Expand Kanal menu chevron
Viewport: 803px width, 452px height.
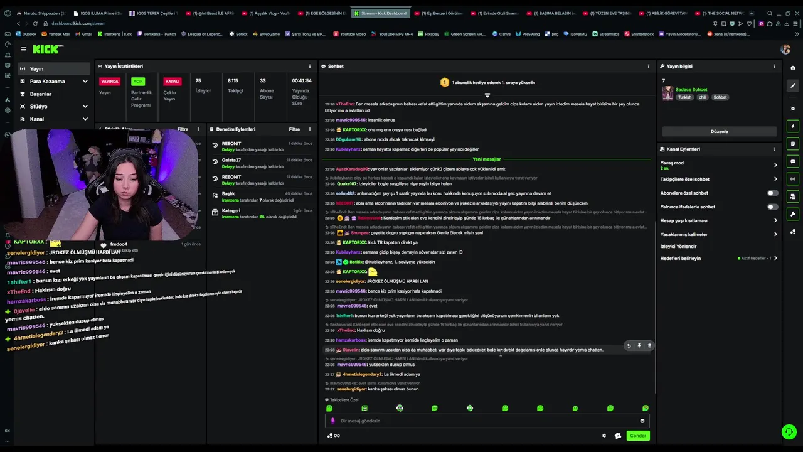tap(85, 119)
